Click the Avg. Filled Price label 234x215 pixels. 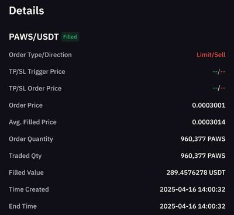click(33, 122)
